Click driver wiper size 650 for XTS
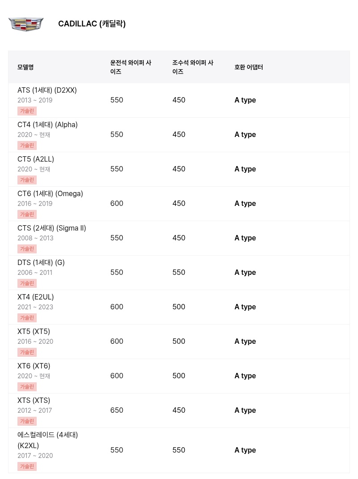The height and width of the screenshot is (479, 358). (117, 410)
